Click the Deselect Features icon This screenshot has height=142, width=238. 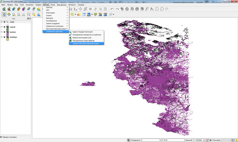79,14
